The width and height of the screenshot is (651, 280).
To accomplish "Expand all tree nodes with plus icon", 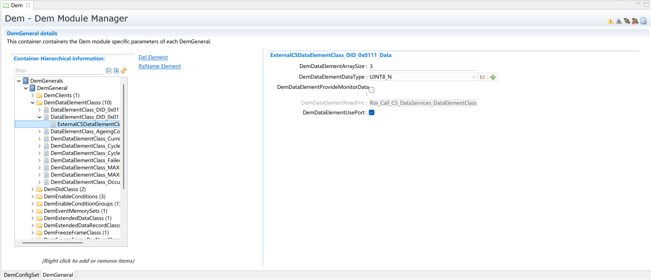I will pyautogui.click(x=116, y=71).
